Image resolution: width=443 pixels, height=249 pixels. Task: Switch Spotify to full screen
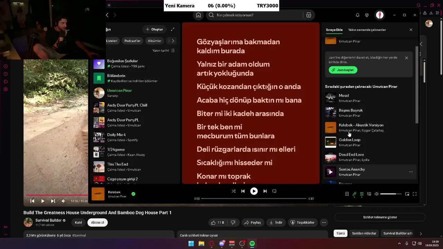415,194
